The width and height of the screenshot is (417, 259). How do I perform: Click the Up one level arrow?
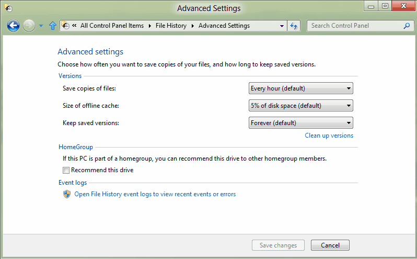[52, 26]
